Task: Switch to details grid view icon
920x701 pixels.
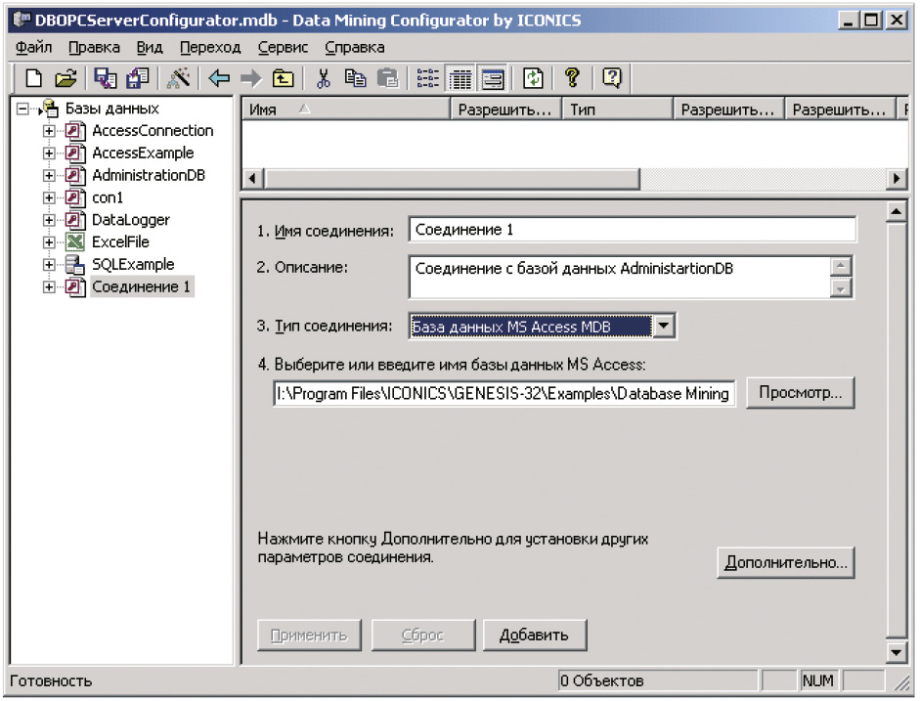Action: 460,78
